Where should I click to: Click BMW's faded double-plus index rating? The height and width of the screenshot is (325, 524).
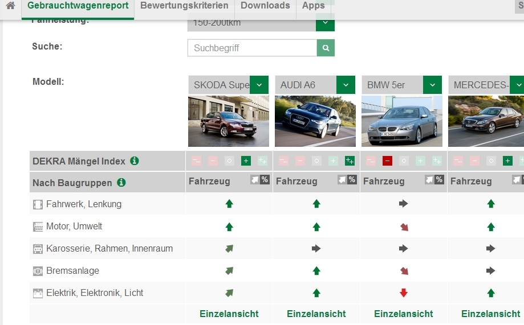(437, 161)
